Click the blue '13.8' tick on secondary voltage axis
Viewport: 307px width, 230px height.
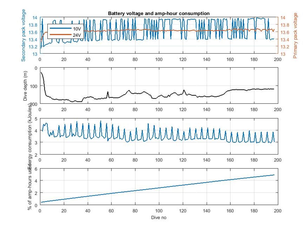33,25
